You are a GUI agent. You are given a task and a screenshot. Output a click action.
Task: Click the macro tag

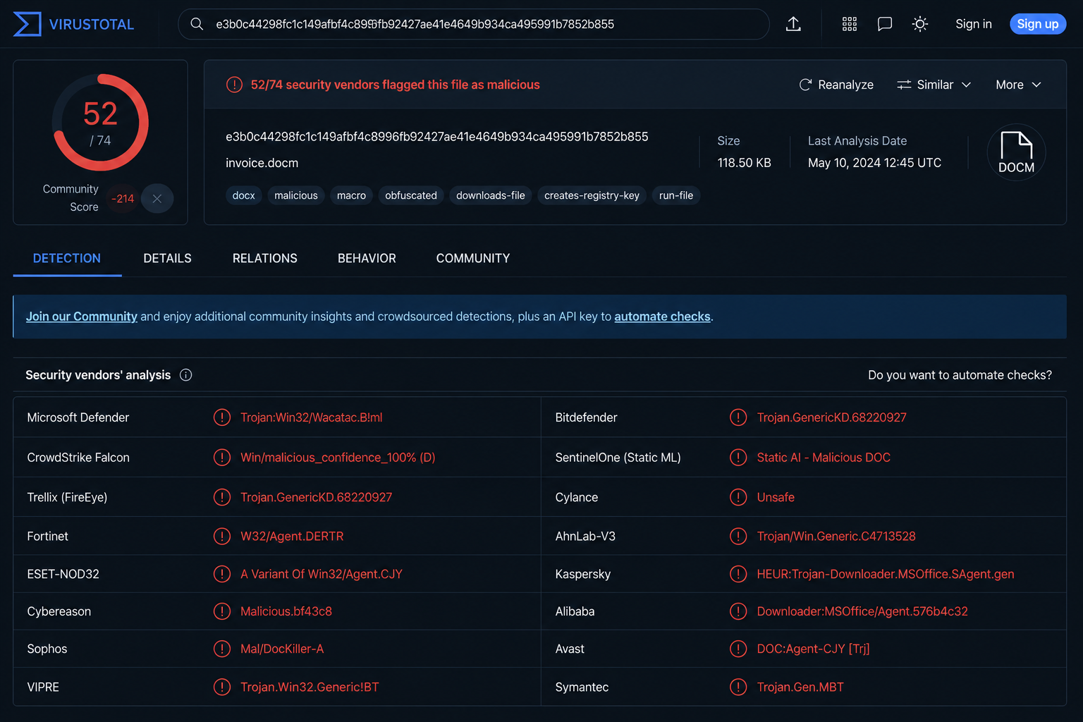351,195
